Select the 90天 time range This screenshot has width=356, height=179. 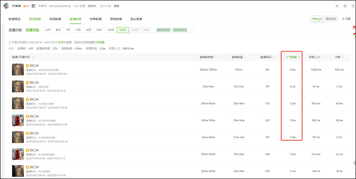99,30
